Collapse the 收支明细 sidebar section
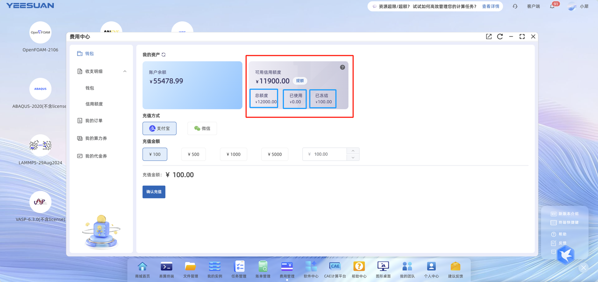598x282 pixels. click(125, 71)
